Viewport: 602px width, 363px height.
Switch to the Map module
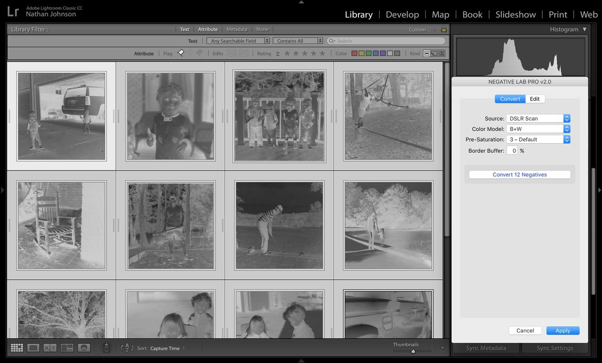point(441,15)
